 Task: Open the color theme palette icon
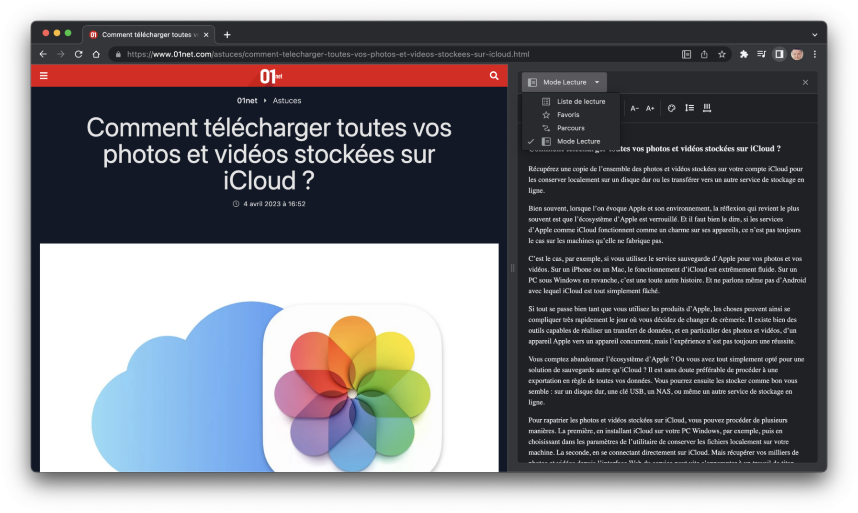671,108
